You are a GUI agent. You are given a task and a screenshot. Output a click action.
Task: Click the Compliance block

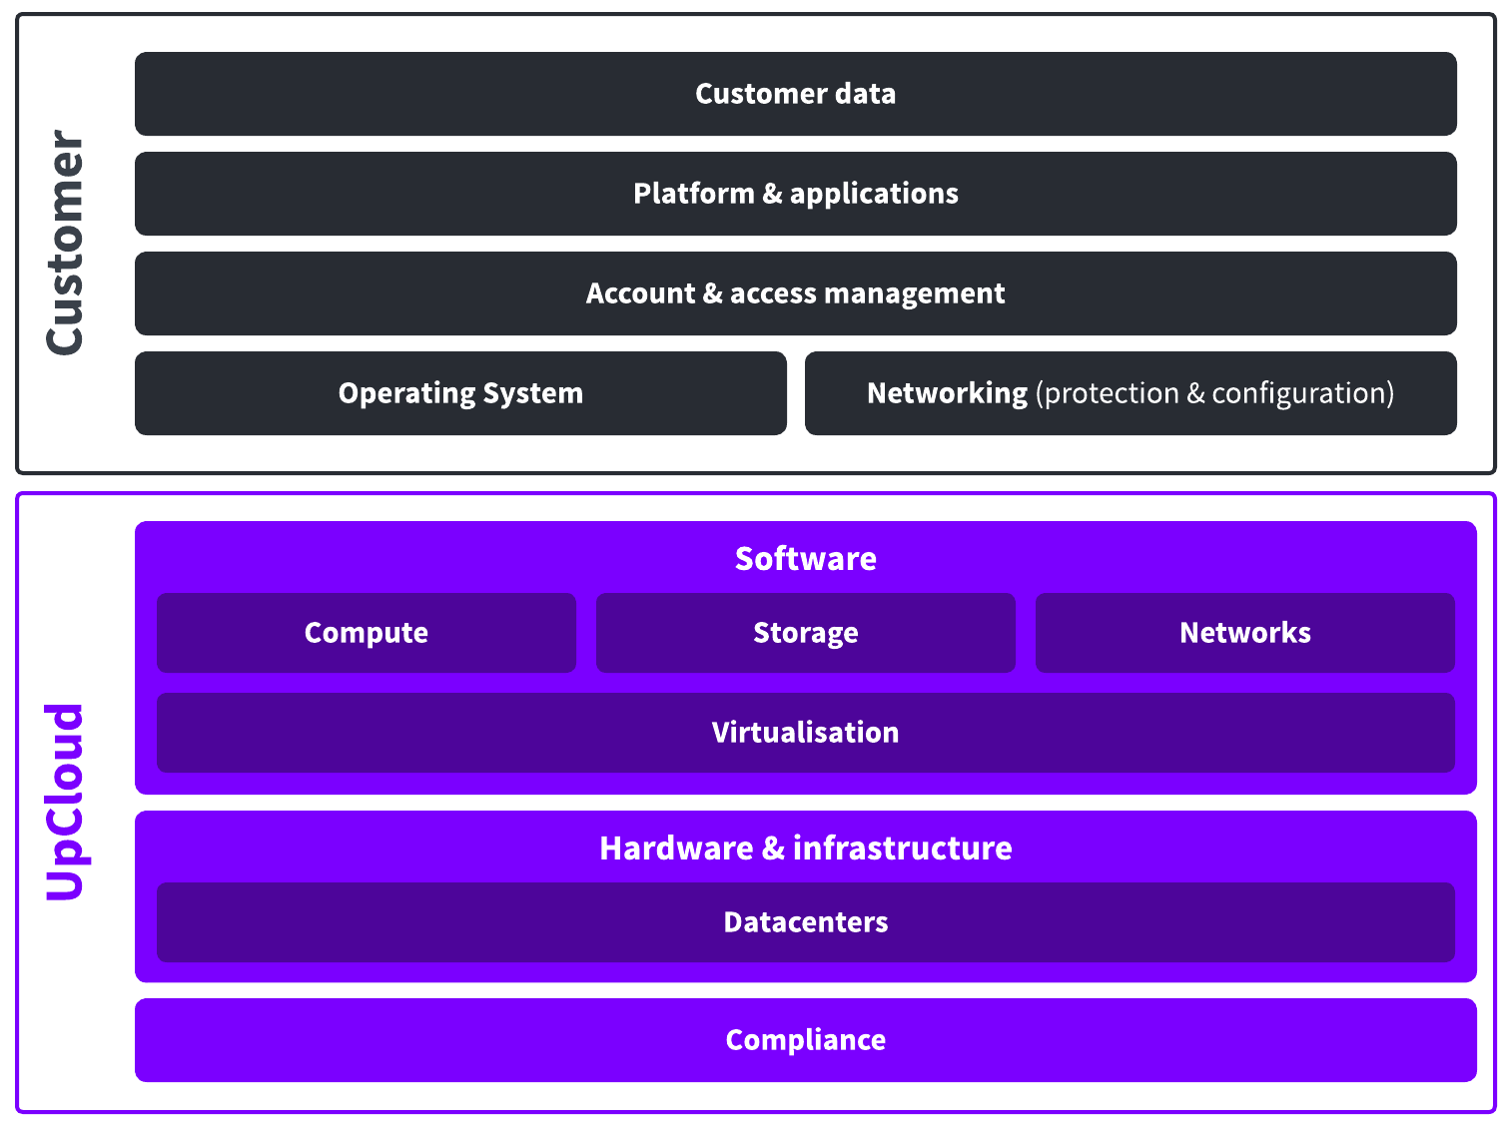806,1040
